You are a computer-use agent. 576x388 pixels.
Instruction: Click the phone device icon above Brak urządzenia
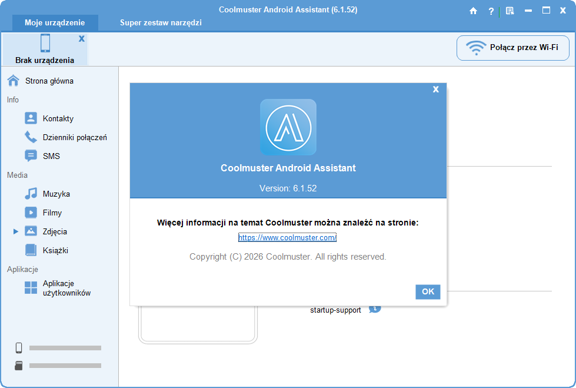click(45, 44)
